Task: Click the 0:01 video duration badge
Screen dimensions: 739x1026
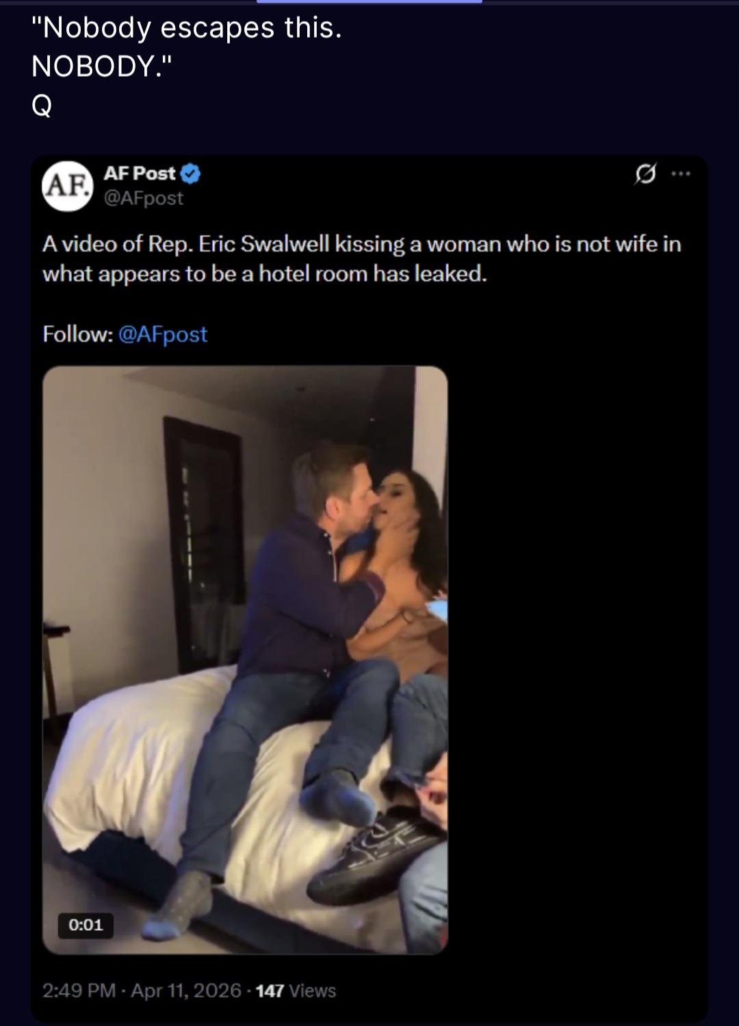Action: click(86, 925)
